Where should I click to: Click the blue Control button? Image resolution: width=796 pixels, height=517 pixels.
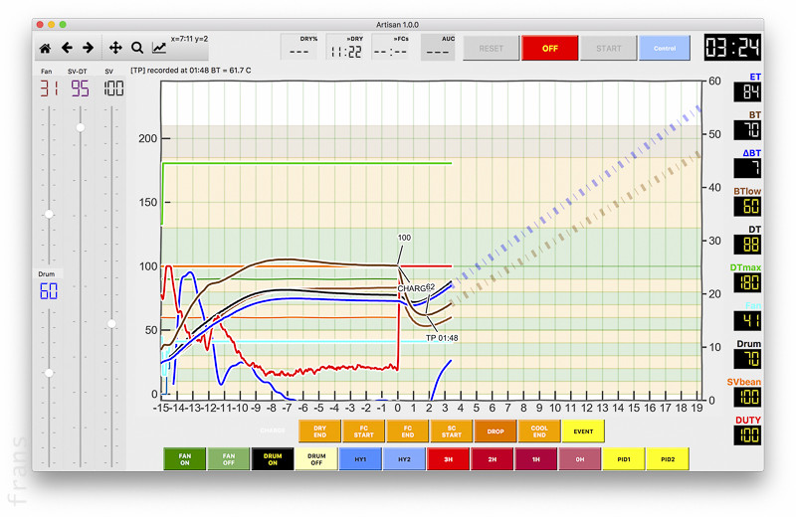click(664, 48)
